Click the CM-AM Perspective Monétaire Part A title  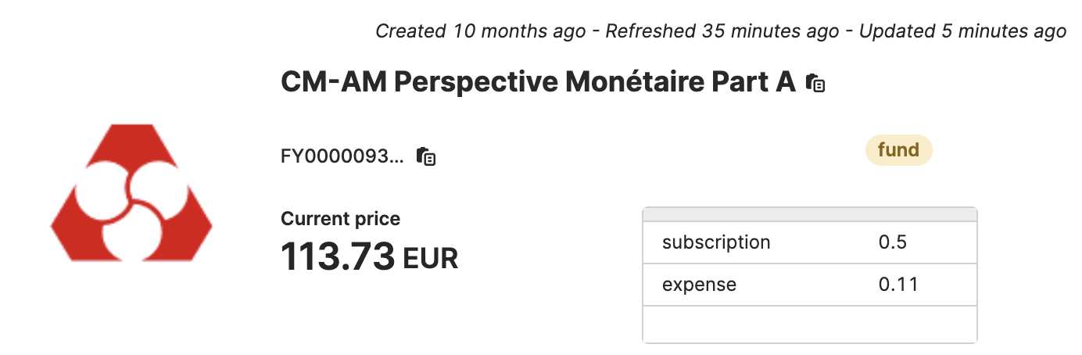[x=538, y=82]
